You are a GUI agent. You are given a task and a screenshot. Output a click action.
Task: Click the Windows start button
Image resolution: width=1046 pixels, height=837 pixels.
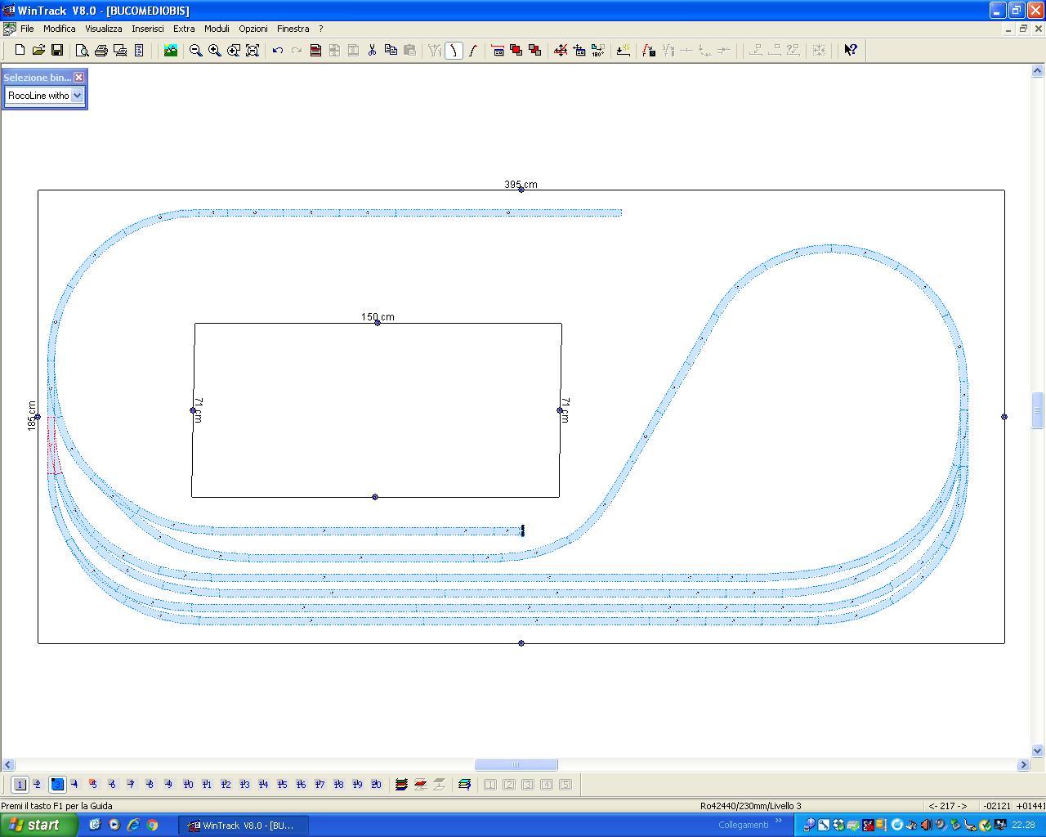click(x=38, y=825)
